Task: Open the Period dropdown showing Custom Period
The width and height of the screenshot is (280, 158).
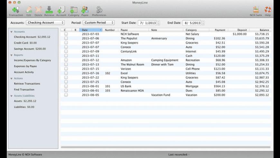Action: pyautogui.click(x=98, y=23)
